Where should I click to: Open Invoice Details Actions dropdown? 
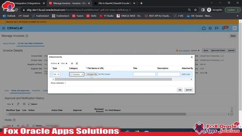coord(195,51)
